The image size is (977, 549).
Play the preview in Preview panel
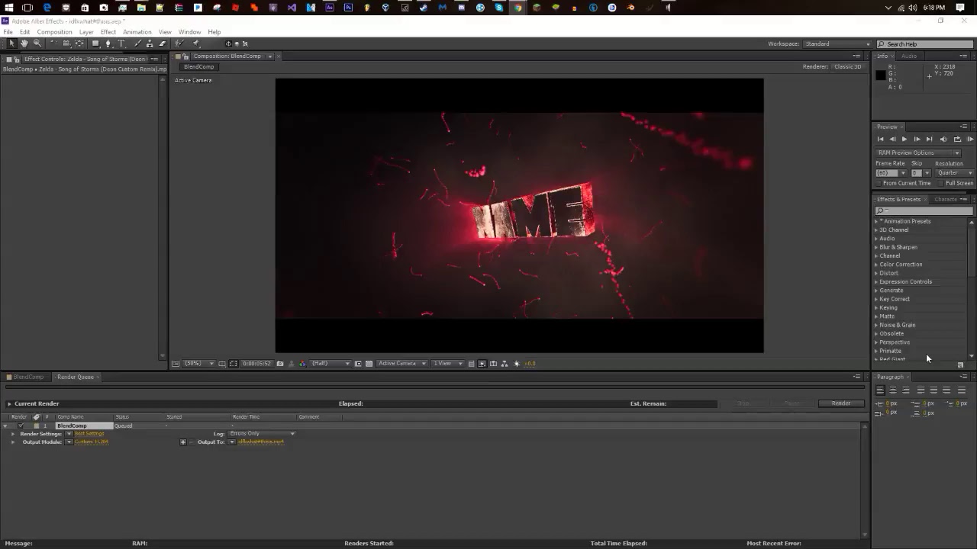tap(904, 139)
